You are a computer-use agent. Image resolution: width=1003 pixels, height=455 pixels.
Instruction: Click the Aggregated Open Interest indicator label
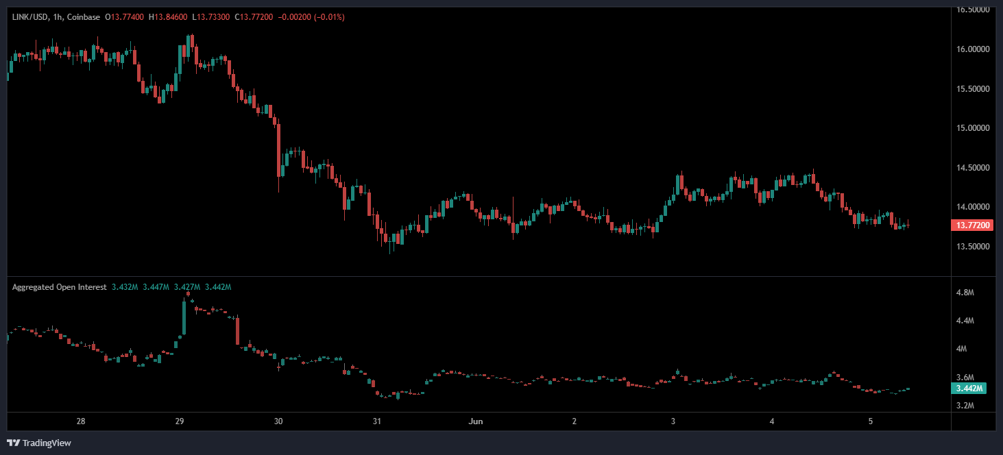tap(59, 287)
